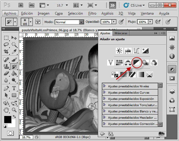Select the Eraser tool
The width and height of the screenshot is (179, 141).
point(6,73)
